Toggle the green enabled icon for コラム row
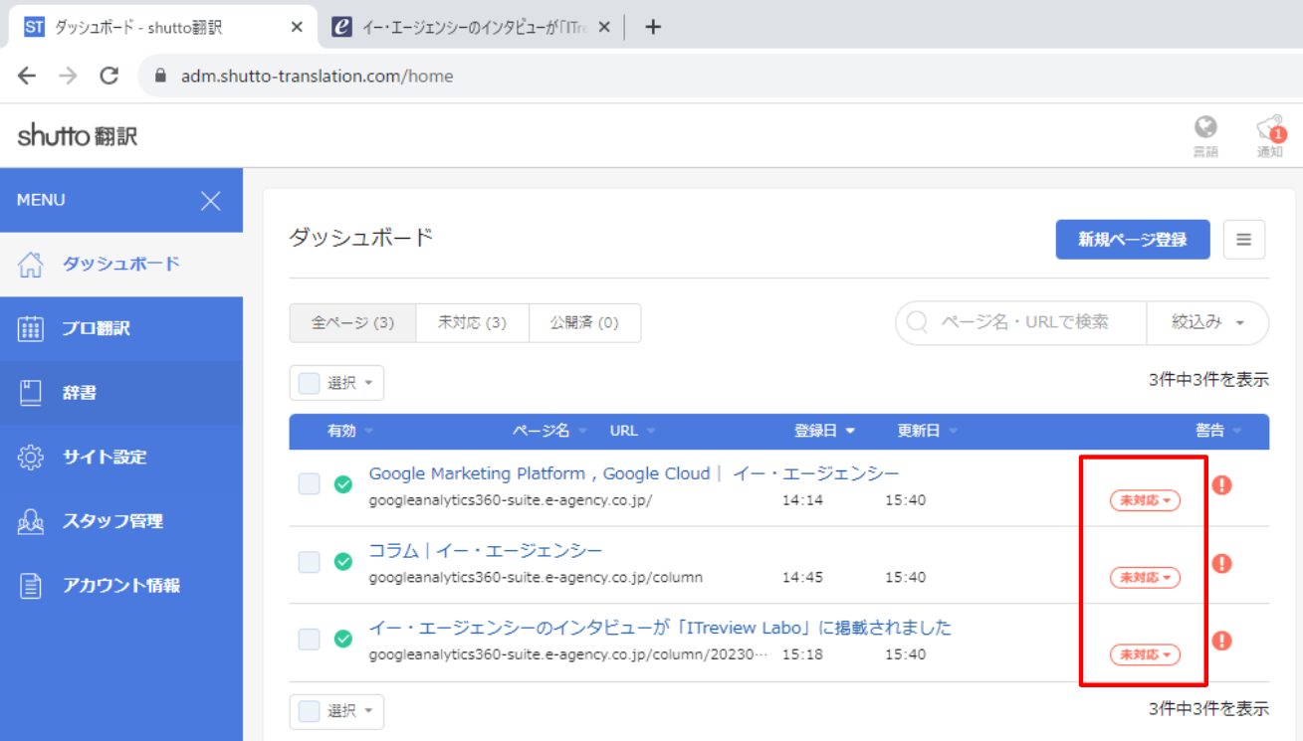The image size is (1303, 741). point(343,562)
